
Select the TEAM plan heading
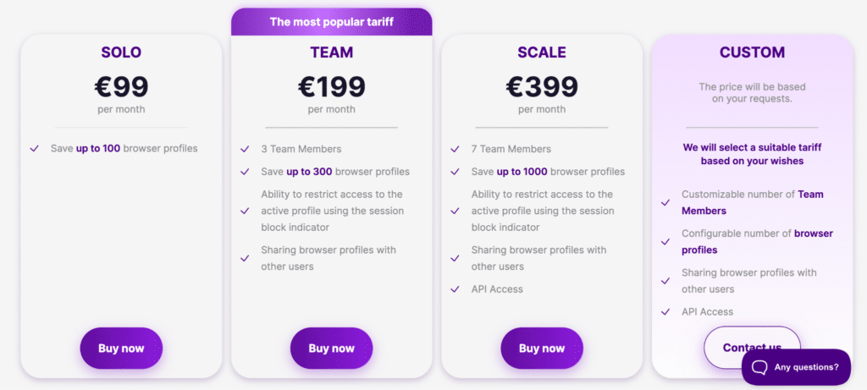331,52
